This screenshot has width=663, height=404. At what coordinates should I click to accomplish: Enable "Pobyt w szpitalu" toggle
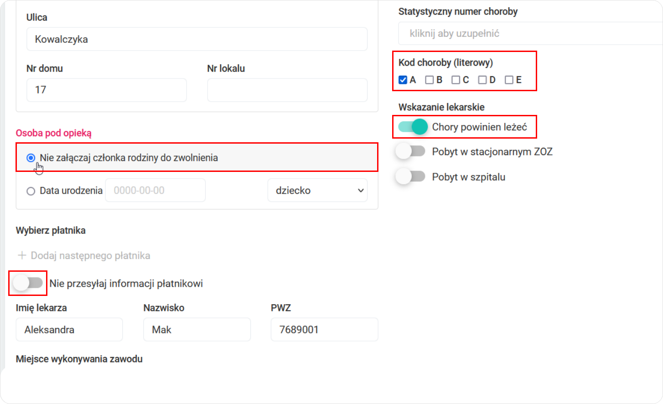click(410, 176)
